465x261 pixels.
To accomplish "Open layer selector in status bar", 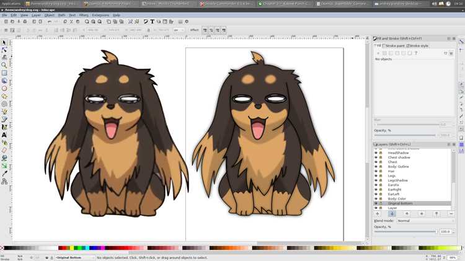I will [x=74, y=258].
